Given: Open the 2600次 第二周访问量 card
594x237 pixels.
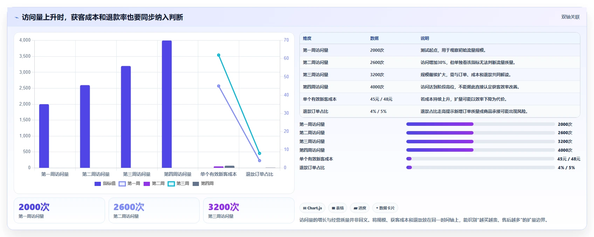Looking at the screenshot, I should click(x=154, y=210).
